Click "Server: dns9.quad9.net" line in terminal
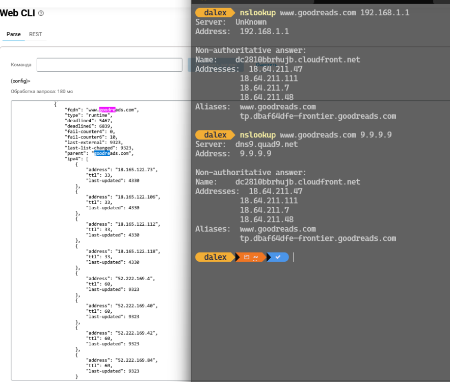Image resolution: width=450 pixels, height=382 pixels. click(x=247, y=144)
